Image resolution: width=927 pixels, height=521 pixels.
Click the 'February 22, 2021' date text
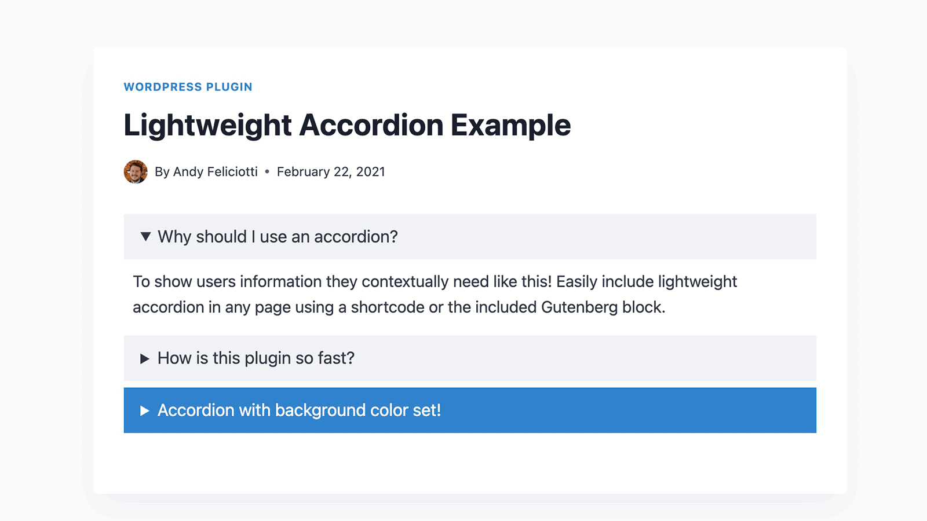(x=331, y=171)
